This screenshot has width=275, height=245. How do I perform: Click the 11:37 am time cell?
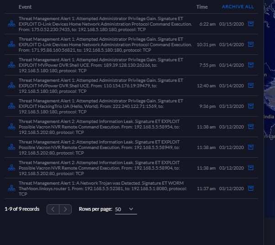pyautogui.click(x=206, y=188)
